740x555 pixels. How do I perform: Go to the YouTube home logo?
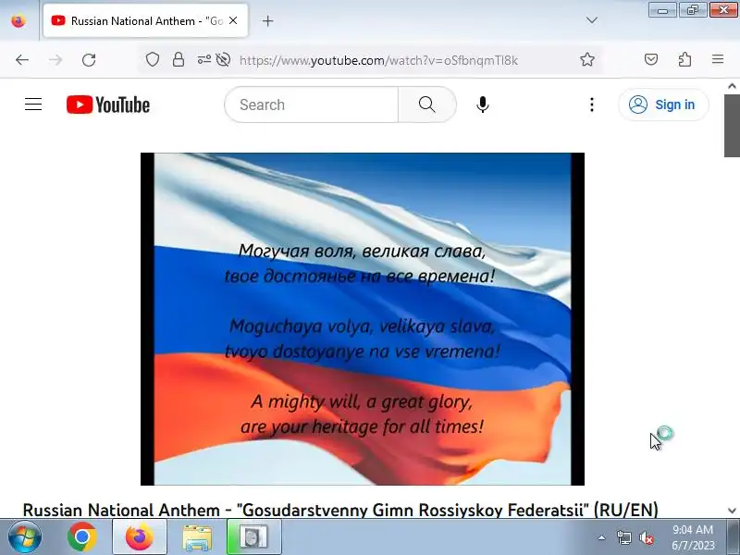pos(108,105)
